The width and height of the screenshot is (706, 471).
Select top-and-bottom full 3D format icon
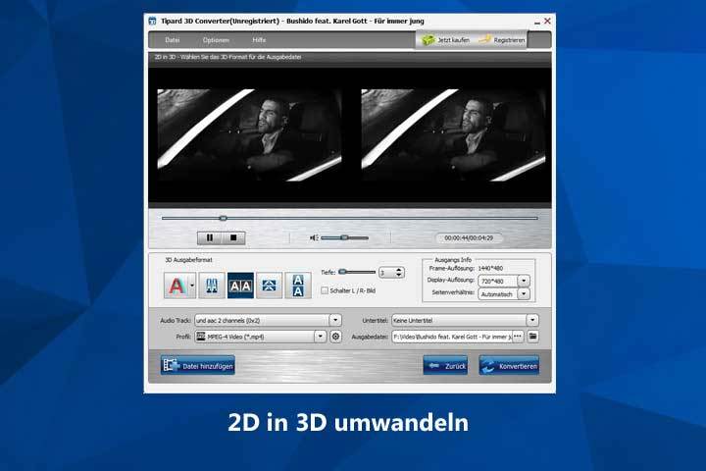pyautogui.click(x=298, y=286)
